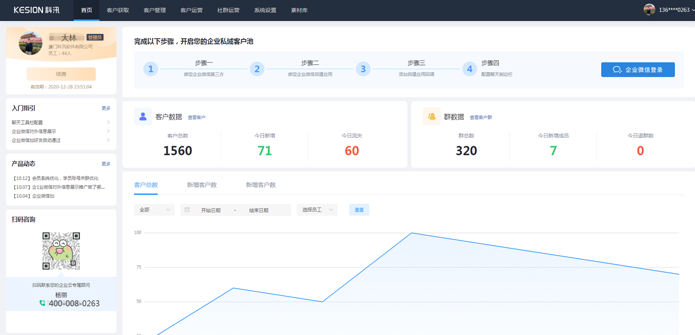Click the 群数据 group icon

tap(431, 117)
